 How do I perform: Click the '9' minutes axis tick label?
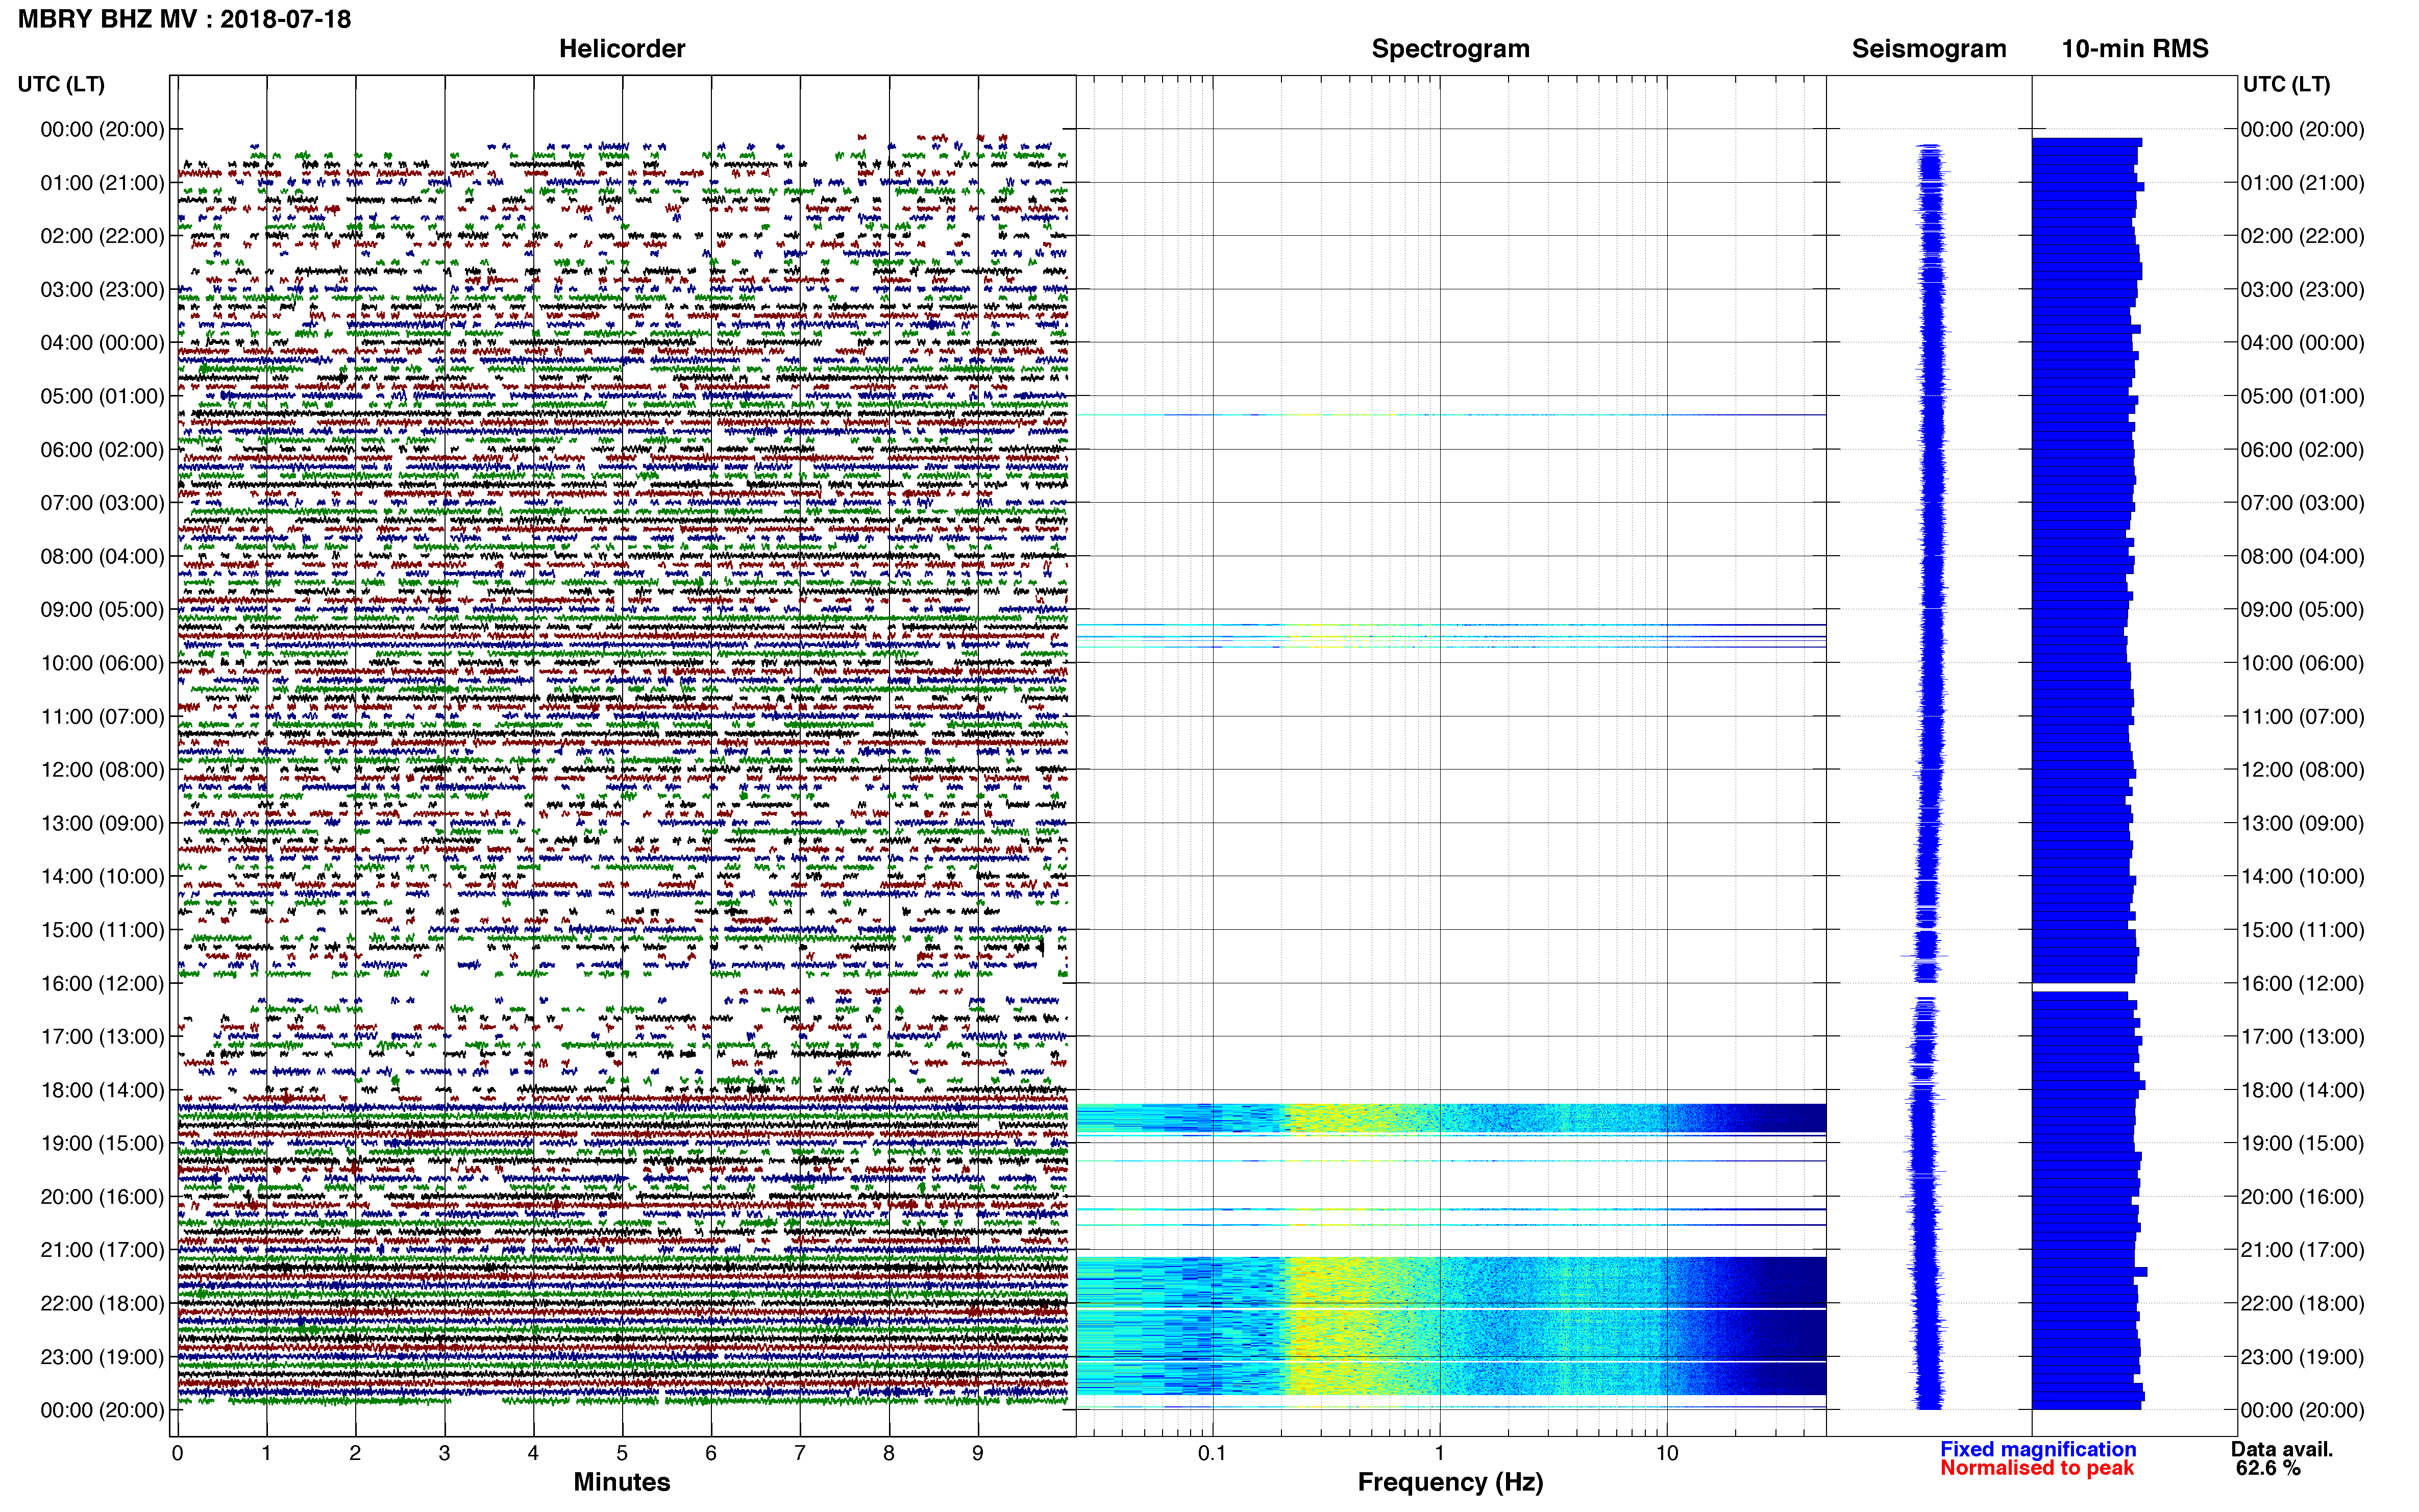click(978, 1453)
